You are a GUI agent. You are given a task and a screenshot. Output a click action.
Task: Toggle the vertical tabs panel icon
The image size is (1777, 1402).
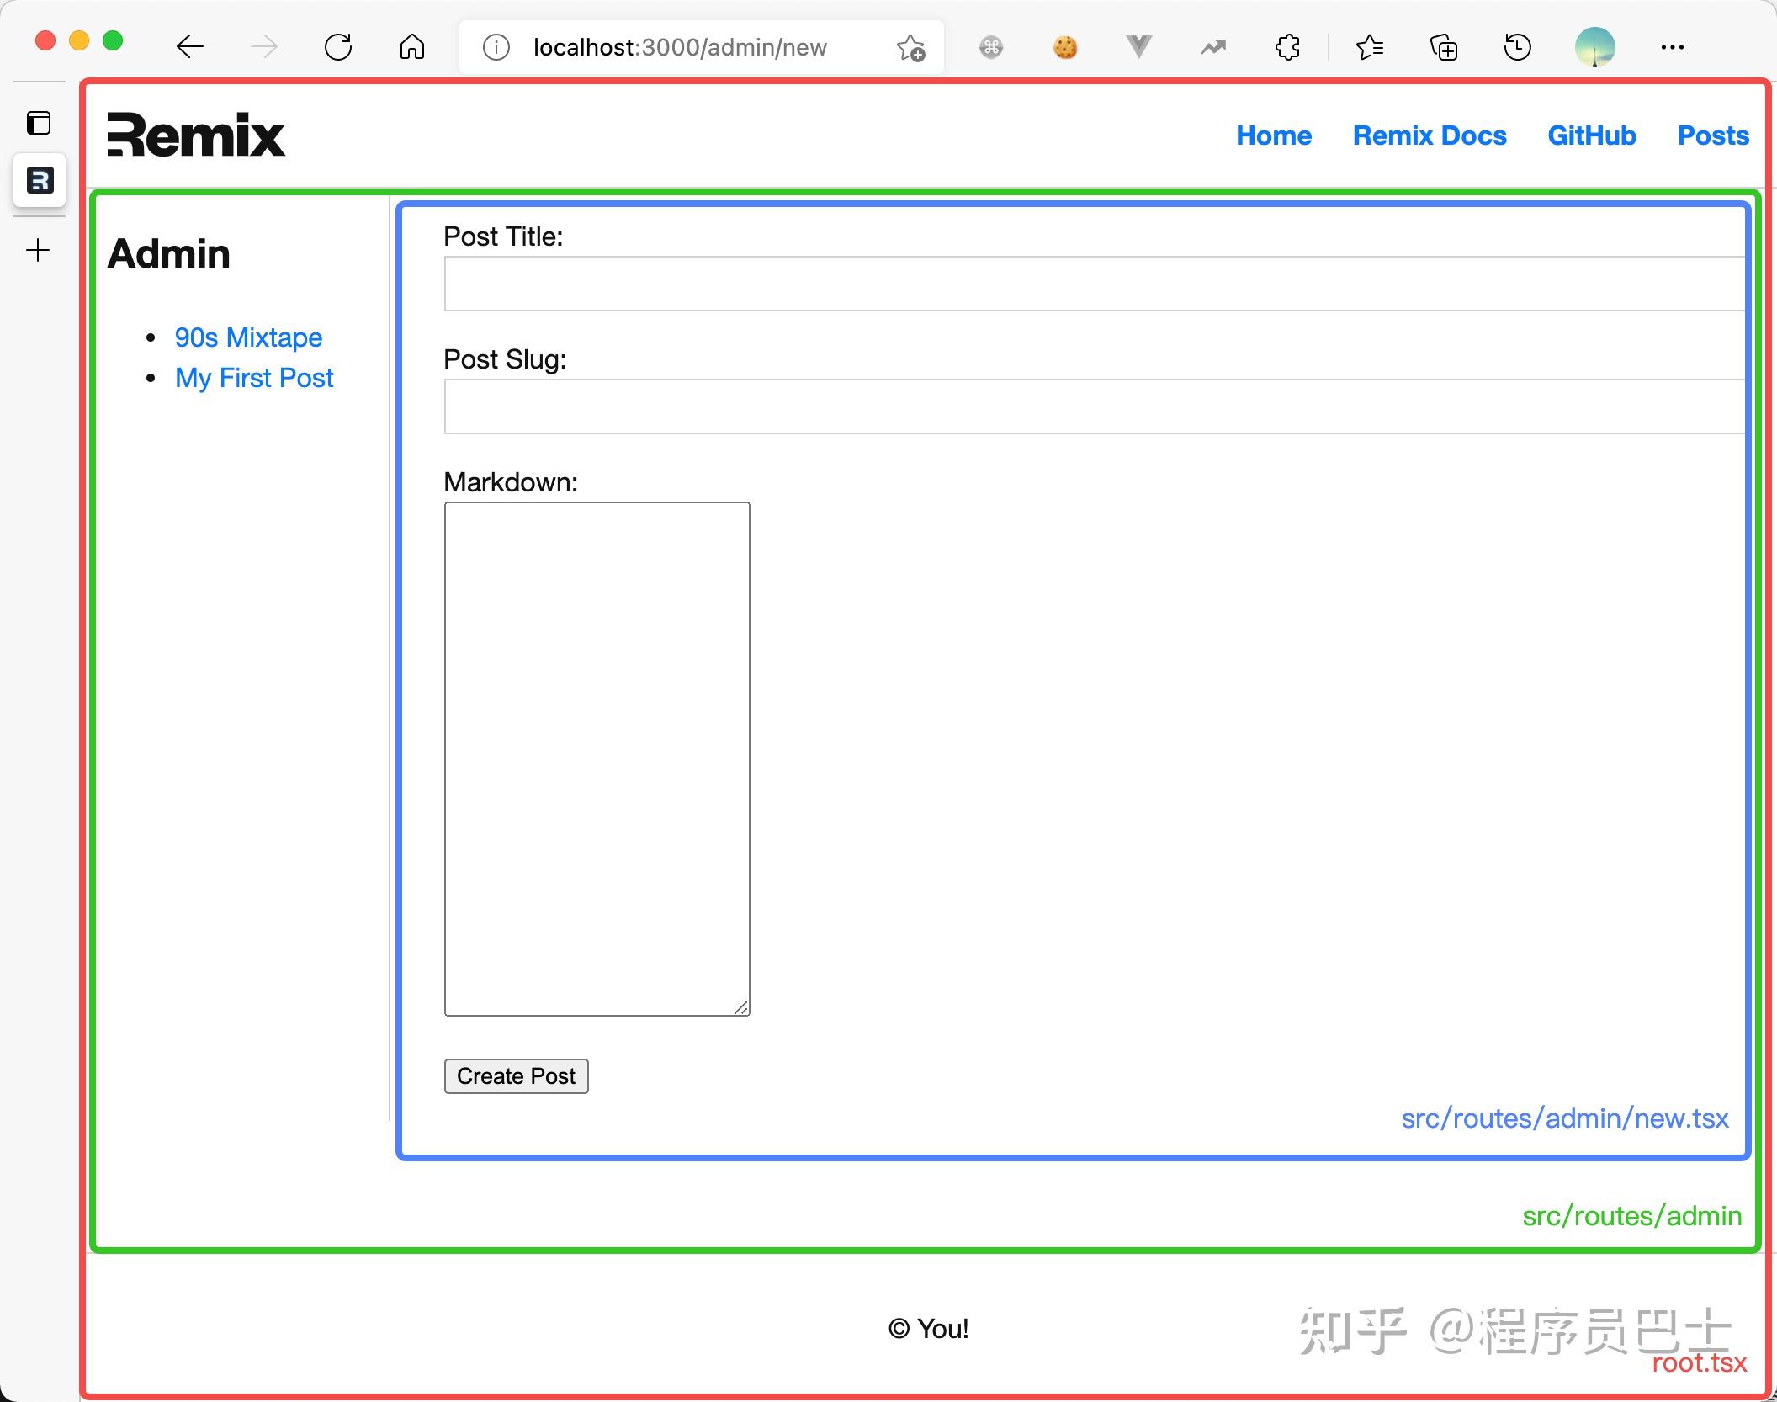(38, 123)
